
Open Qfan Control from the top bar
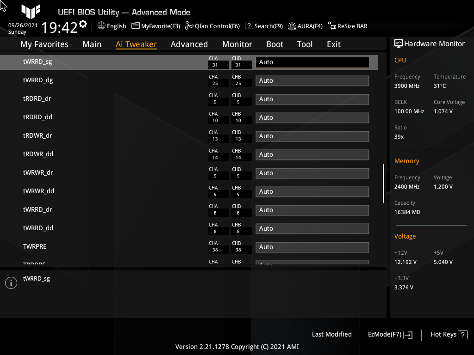pyautogui.click(x=212, y=26)
